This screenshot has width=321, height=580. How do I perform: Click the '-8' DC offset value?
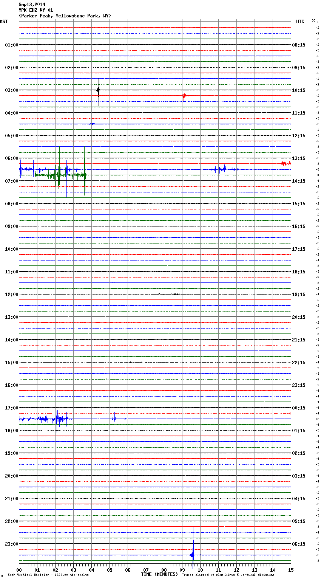[x=318, y=169]
